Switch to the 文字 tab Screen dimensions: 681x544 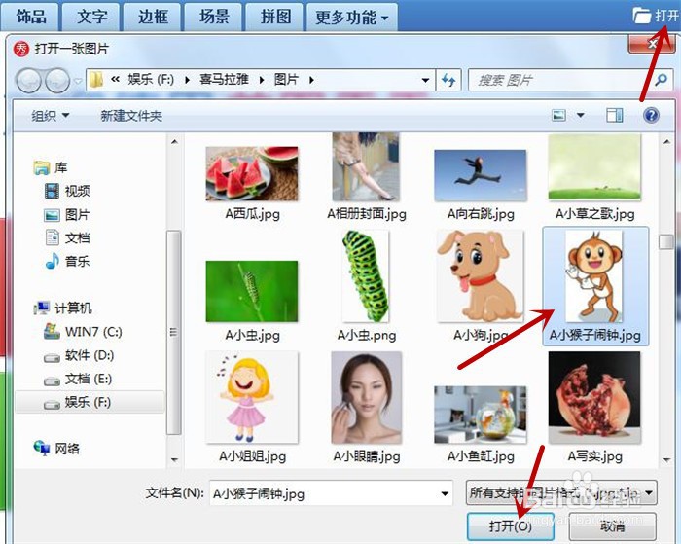[91, 17]
